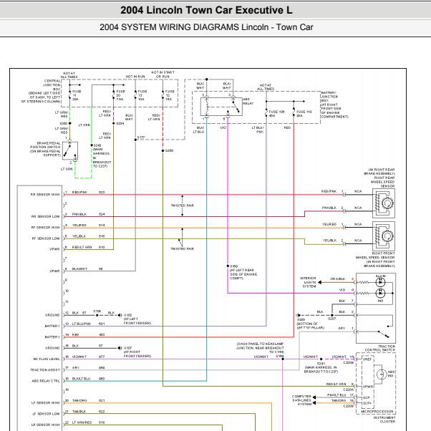Click the 'DASH PANEL TO HEADLAMP JUNCTION' note
The height and width of the screenshot is (431, 431).
[260, 348]
